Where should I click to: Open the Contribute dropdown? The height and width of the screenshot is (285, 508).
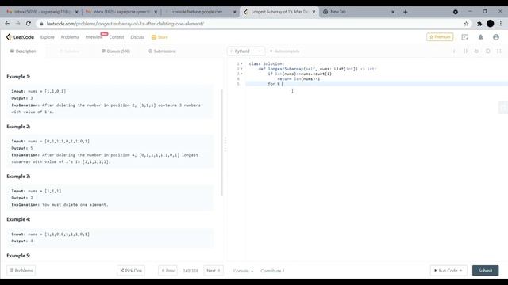[272, 271]
